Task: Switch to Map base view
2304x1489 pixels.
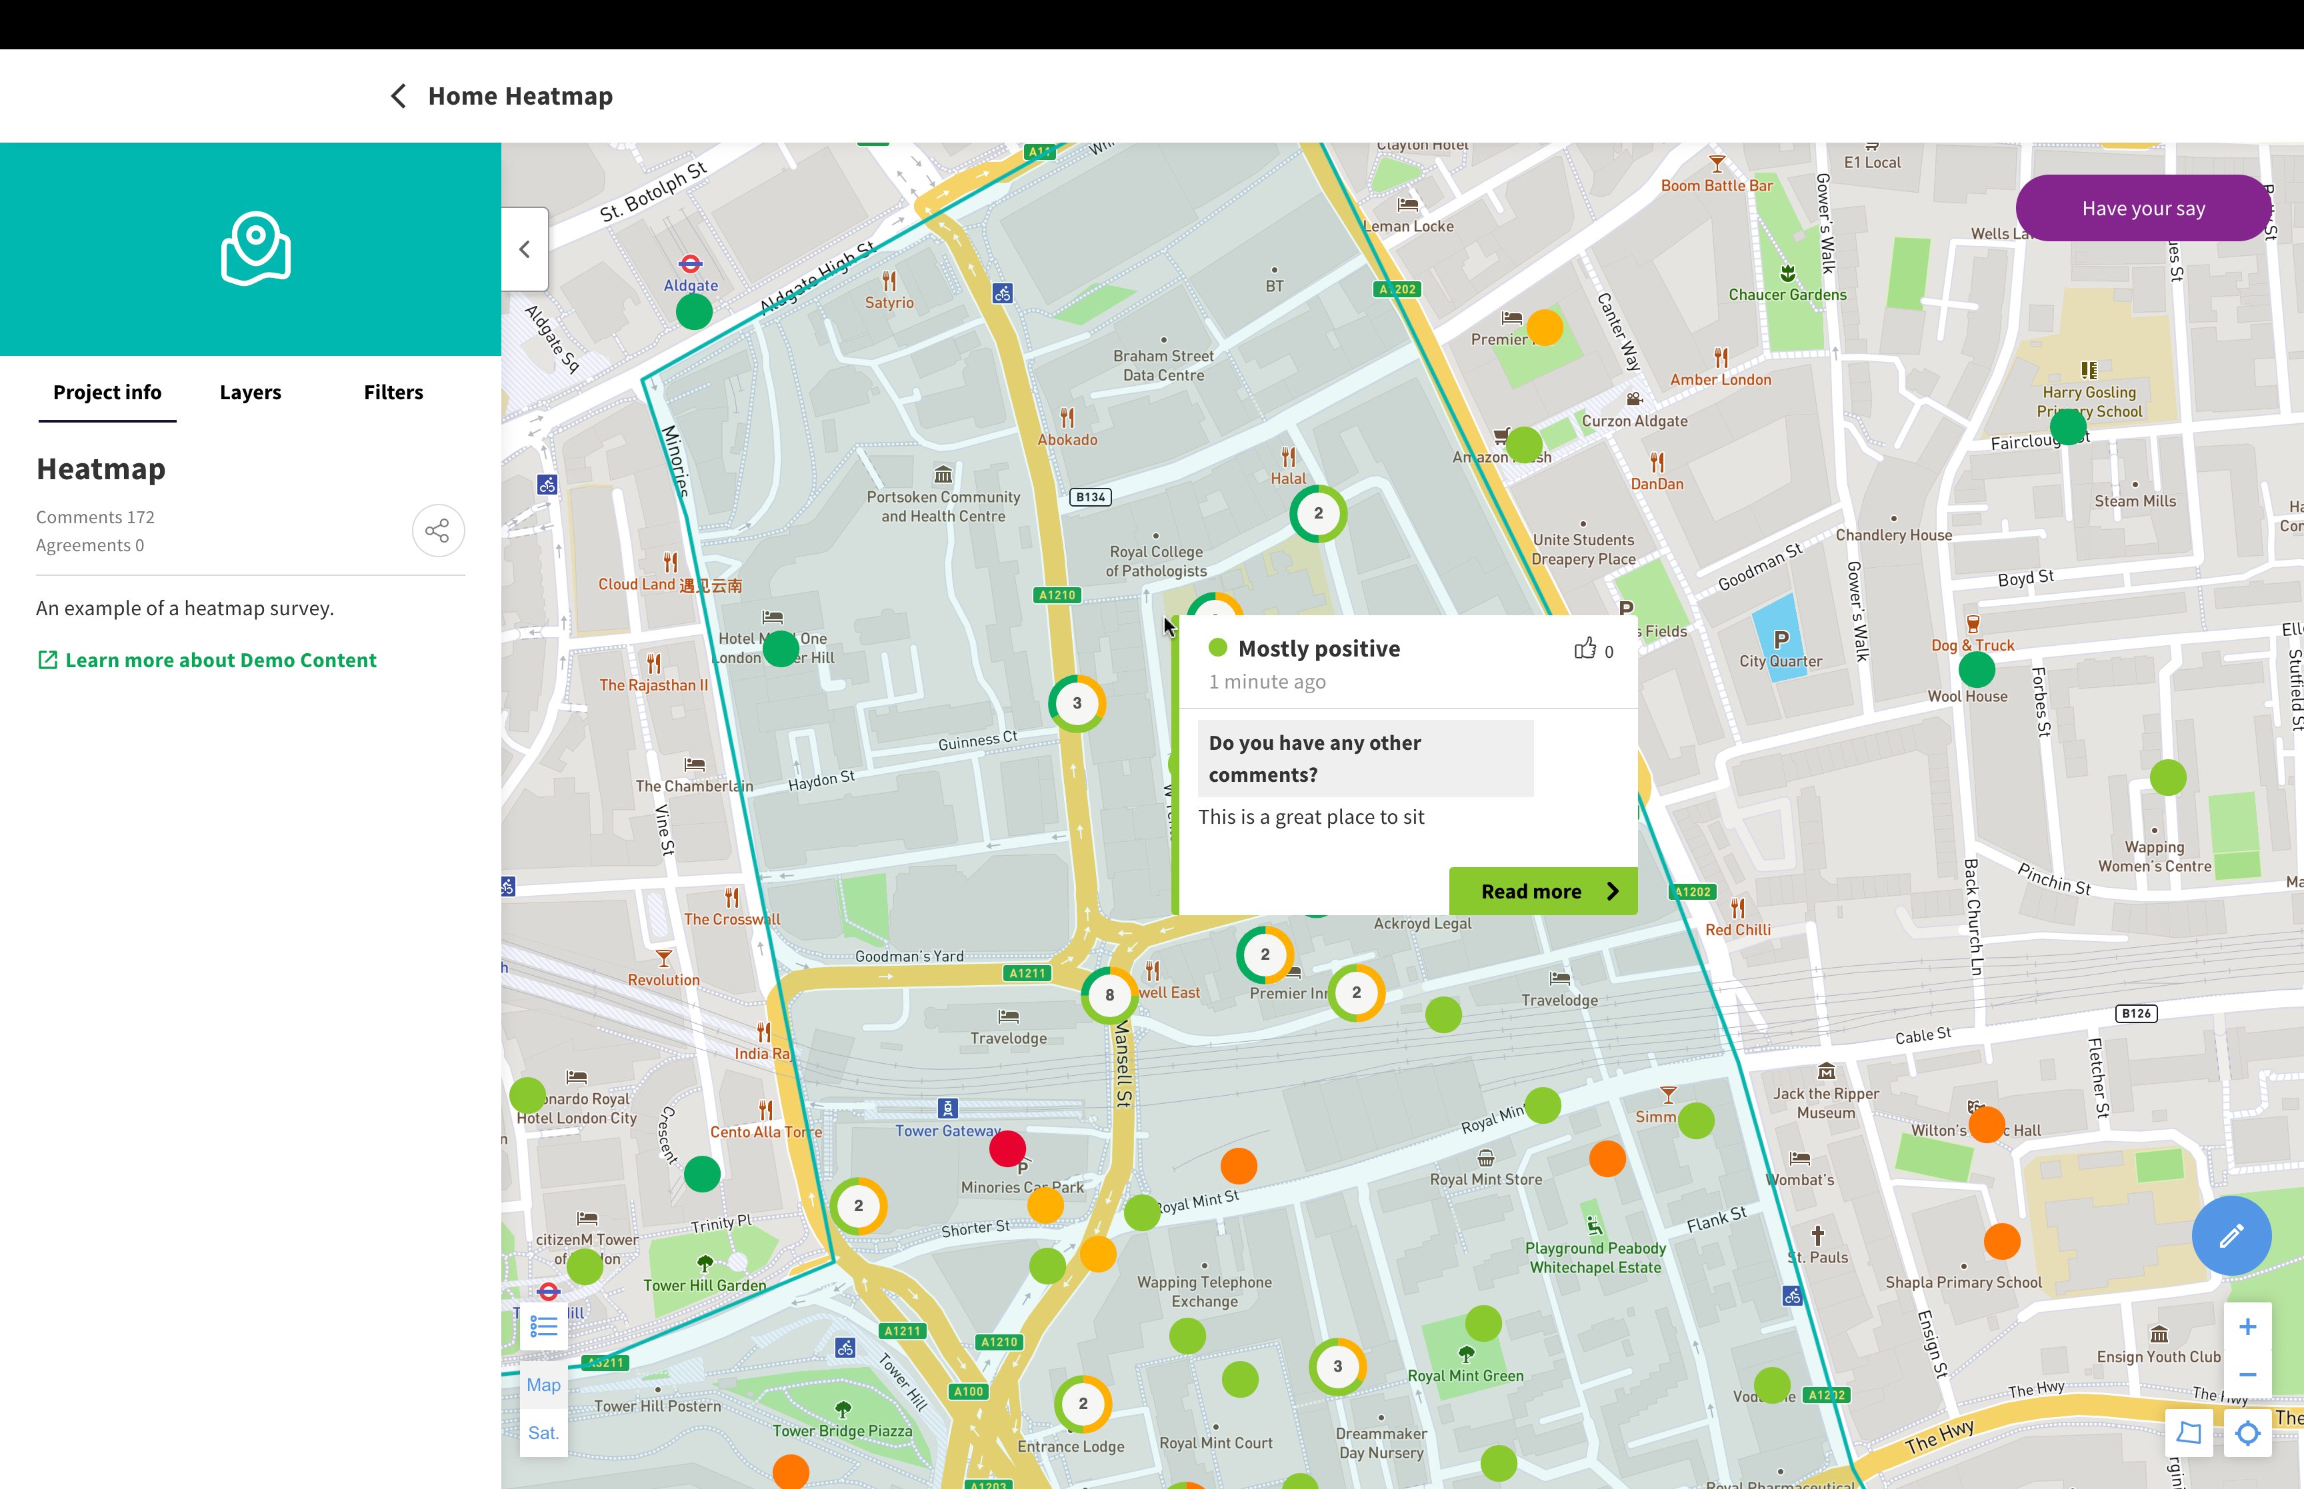Action: coord(543,1384)
